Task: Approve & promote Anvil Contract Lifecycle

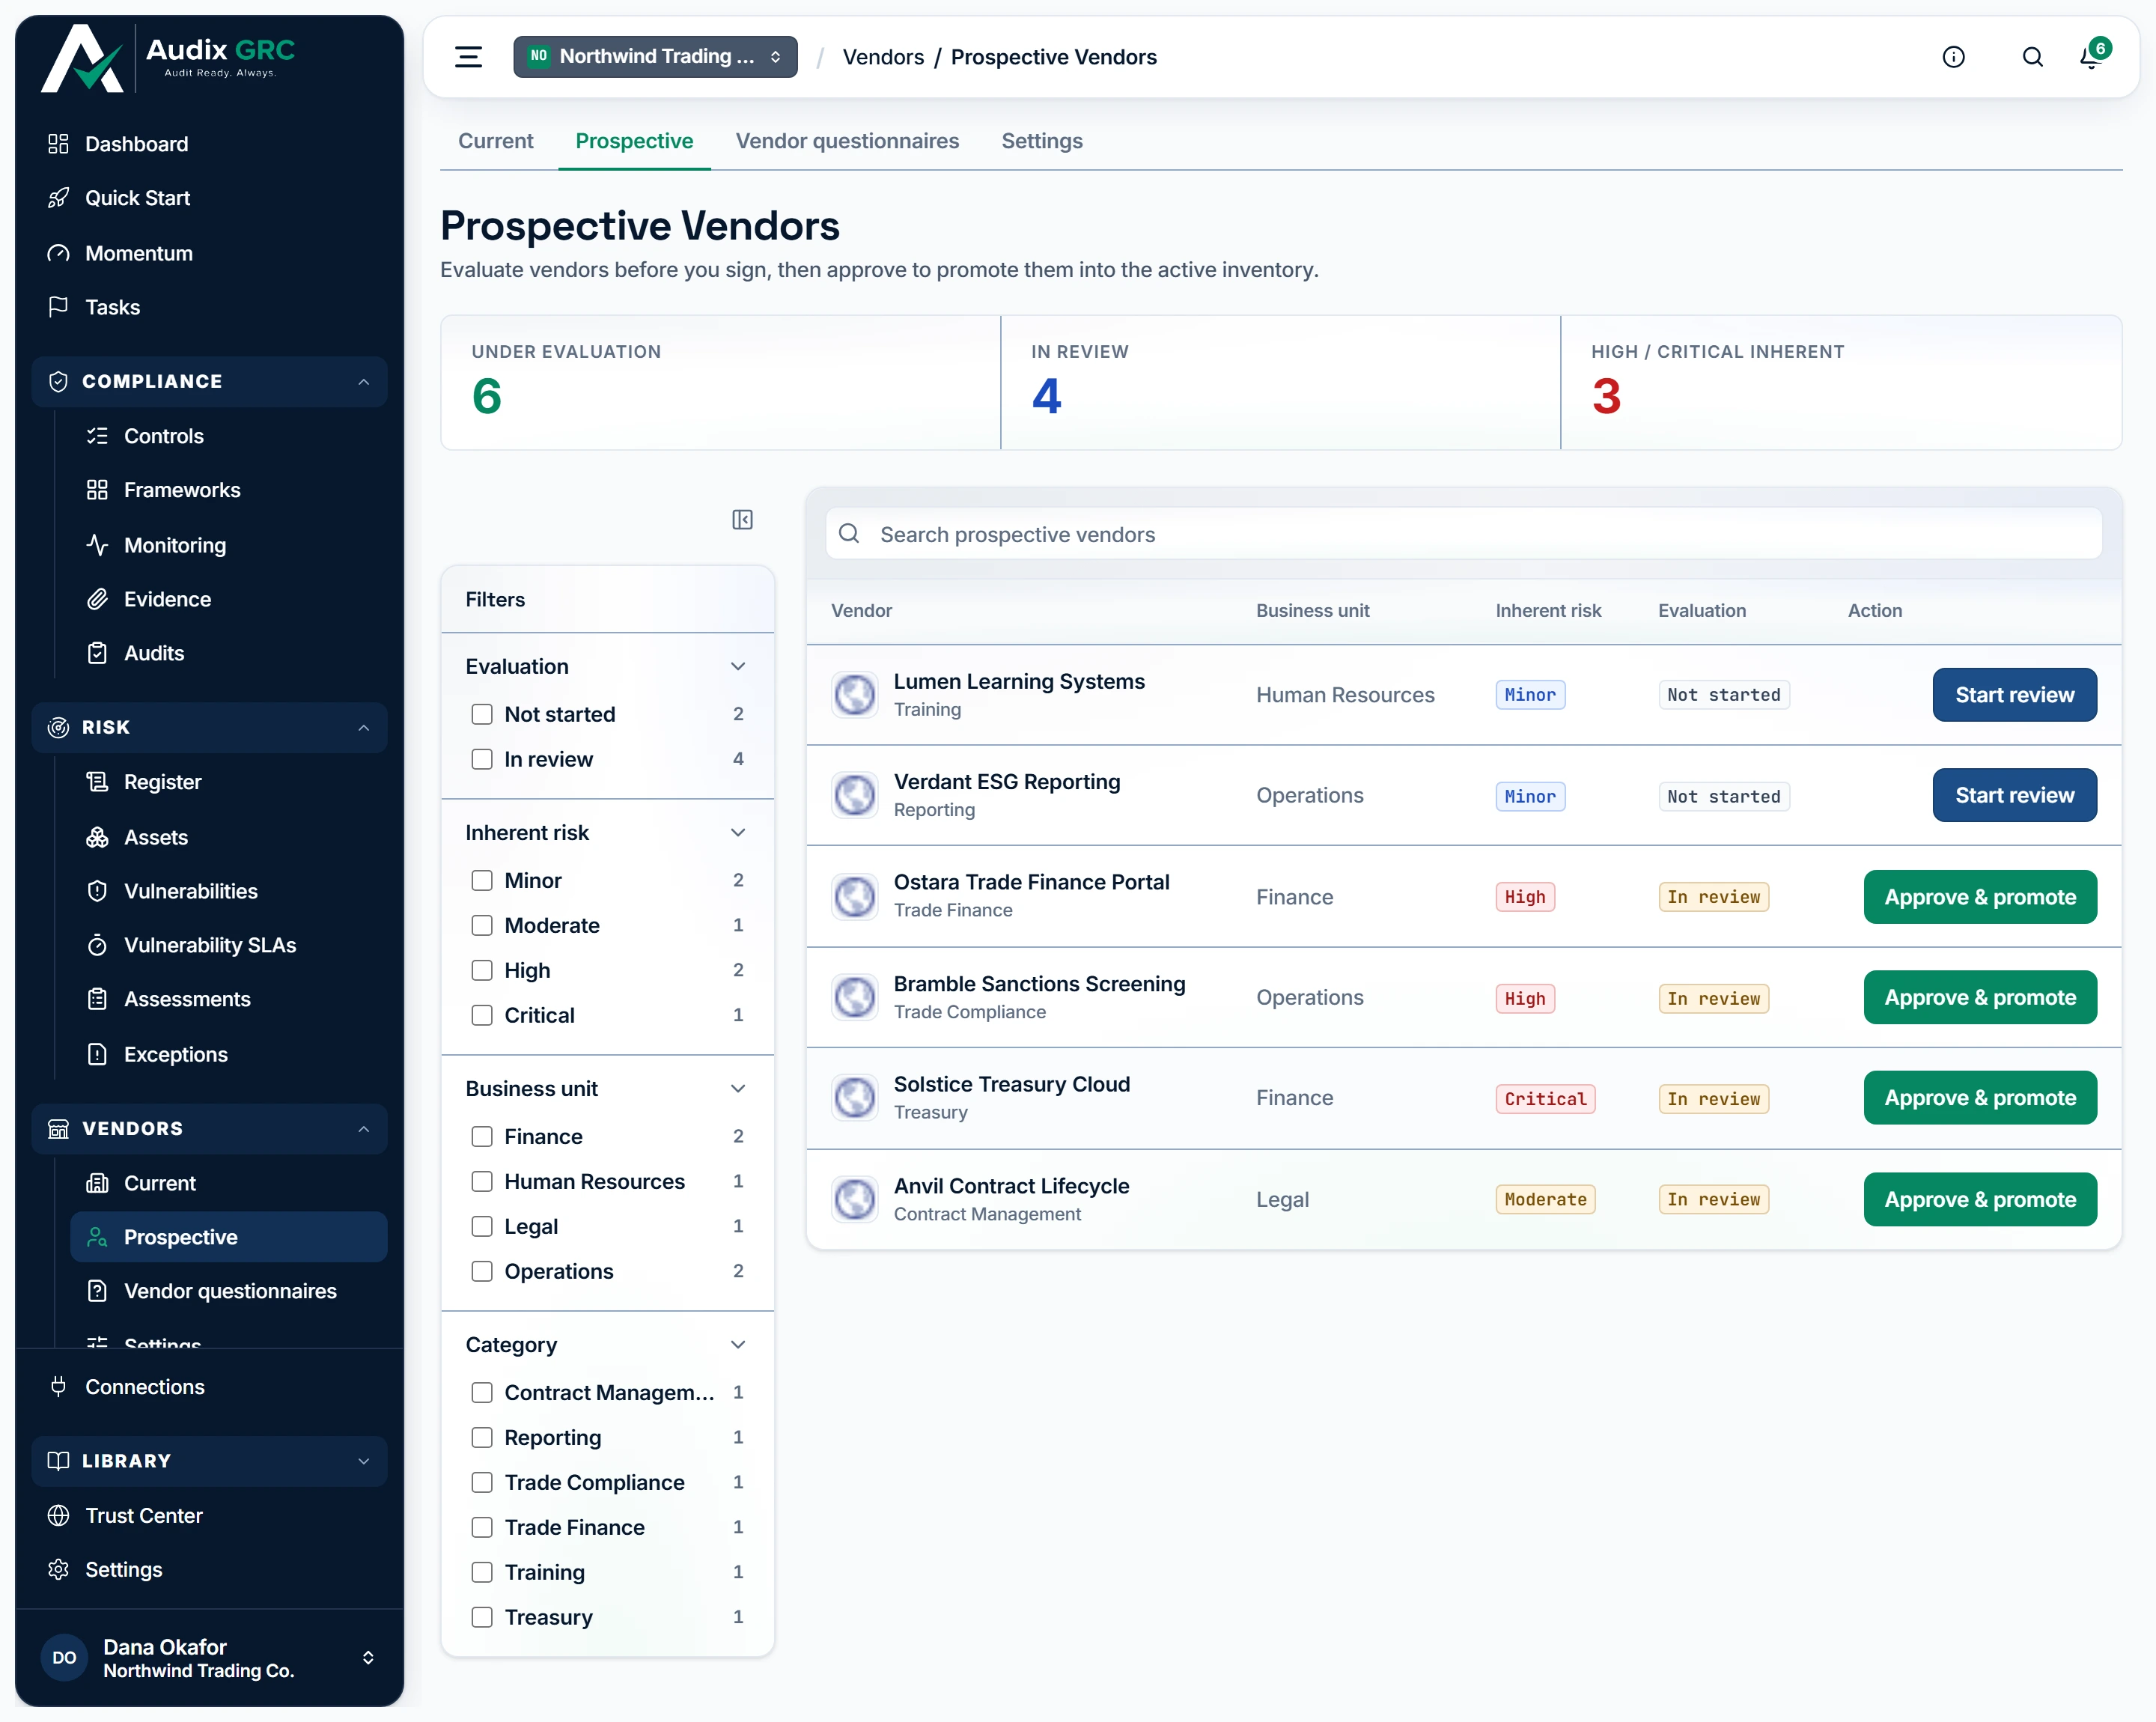Action: tap(1980, 1199)
